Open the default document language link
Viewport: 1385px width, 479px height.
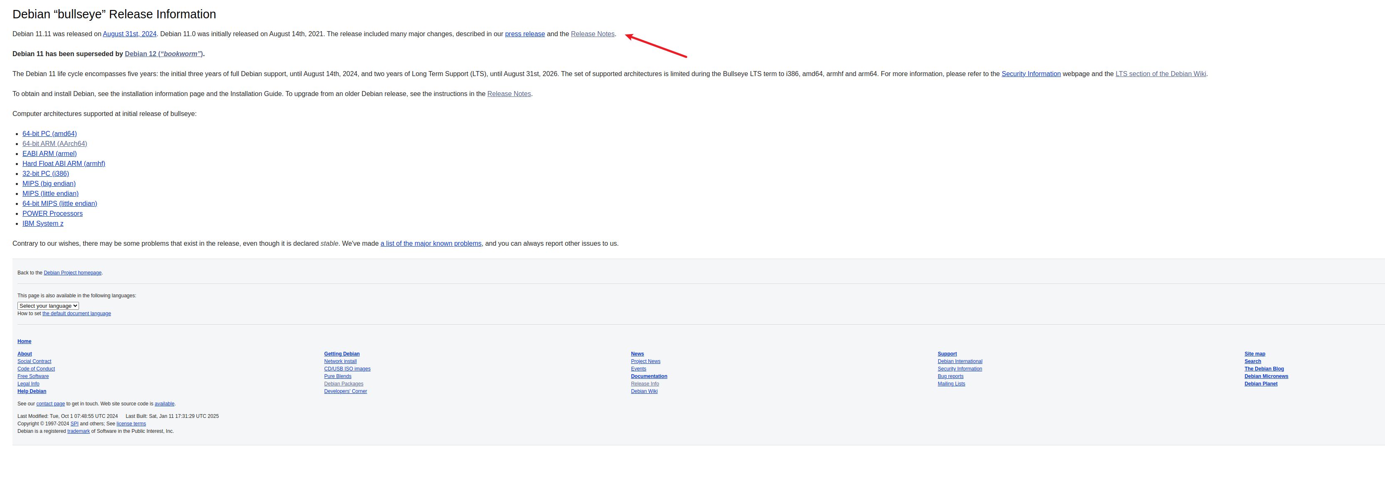(x=77, y=314)
